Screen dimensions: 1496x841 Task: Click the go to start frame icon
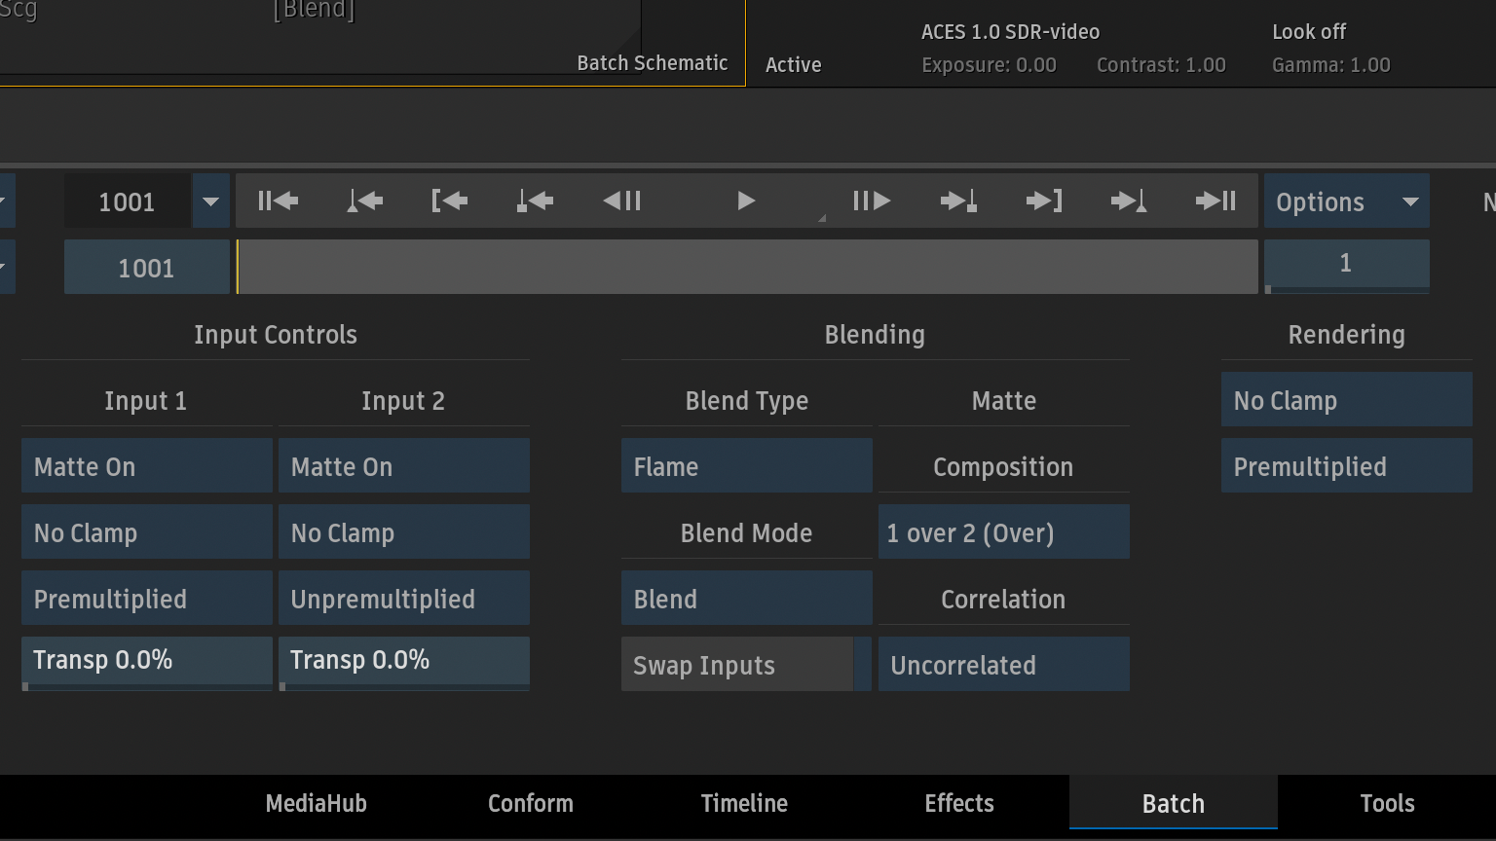pos(278,201)
